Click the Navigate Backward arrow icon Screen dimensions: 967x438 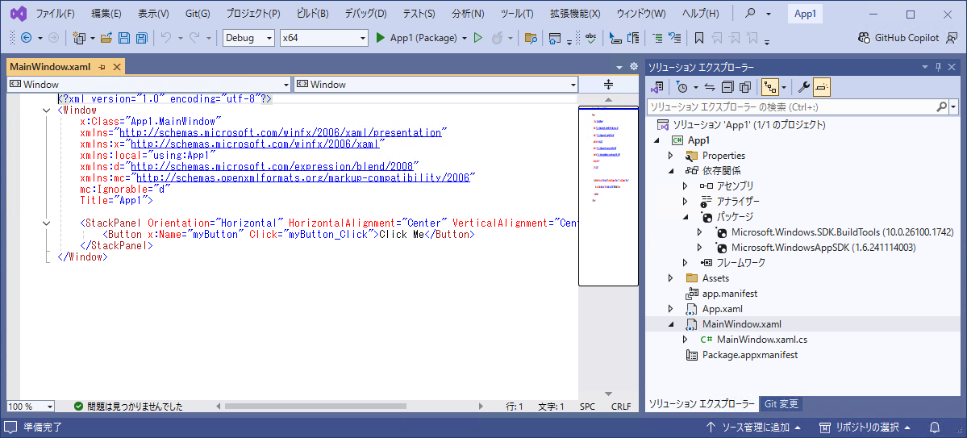click(27, 38)
